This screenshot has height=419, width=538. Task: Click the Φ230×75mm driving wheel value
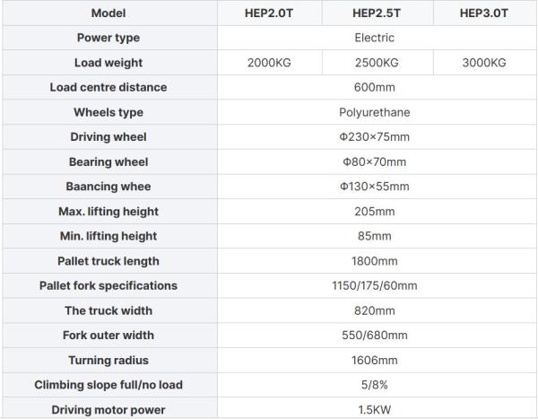(374, 136)
